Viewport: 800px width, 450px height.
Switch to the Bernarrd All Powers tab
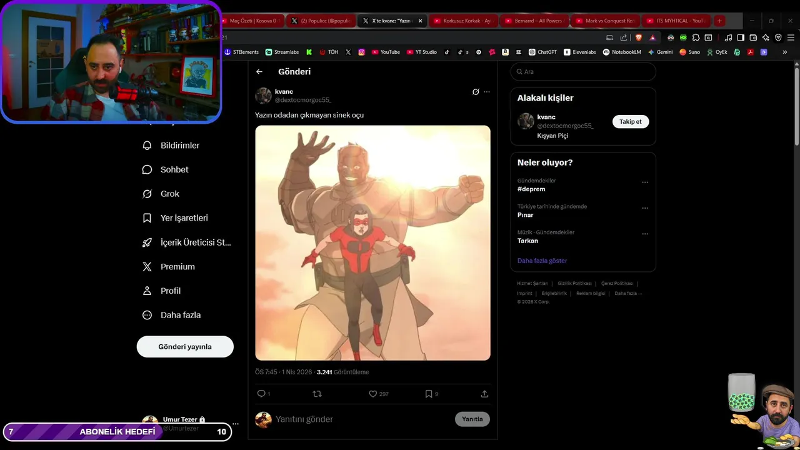tap(535, 21)
